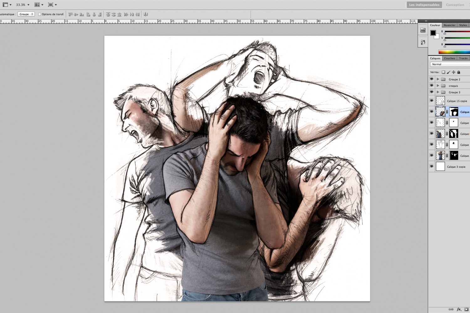Hide the Groupe 2 layer group
The height and width of the screenshot is (313, 470).
pyautogui.click(x=431, y=79)
